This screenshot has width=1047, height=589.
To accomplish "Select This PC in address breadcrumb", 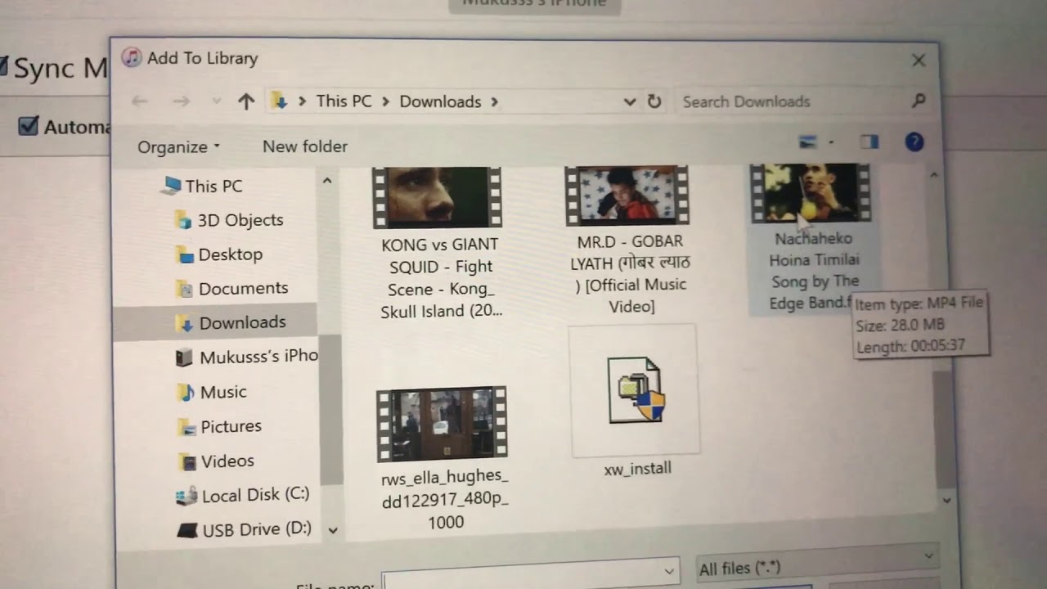I will pyautogui.click(x=344, y=101).
